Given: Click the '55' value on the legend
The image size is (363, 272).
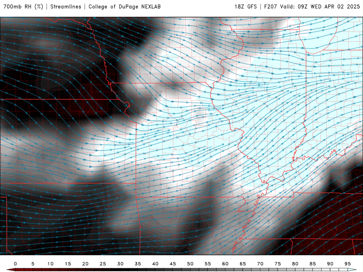Looking at the screenshot, I should [x=208, y=264].
